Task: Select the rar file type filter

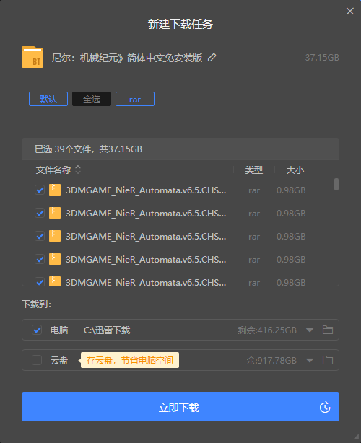Action: pos(135,99)
